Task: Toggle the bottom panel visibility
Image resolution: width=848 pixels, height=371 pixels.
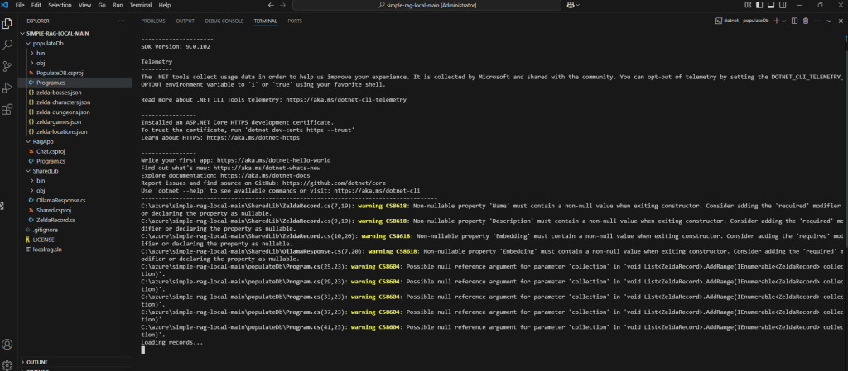Action: pyautogui.click(x=771, y=5)
